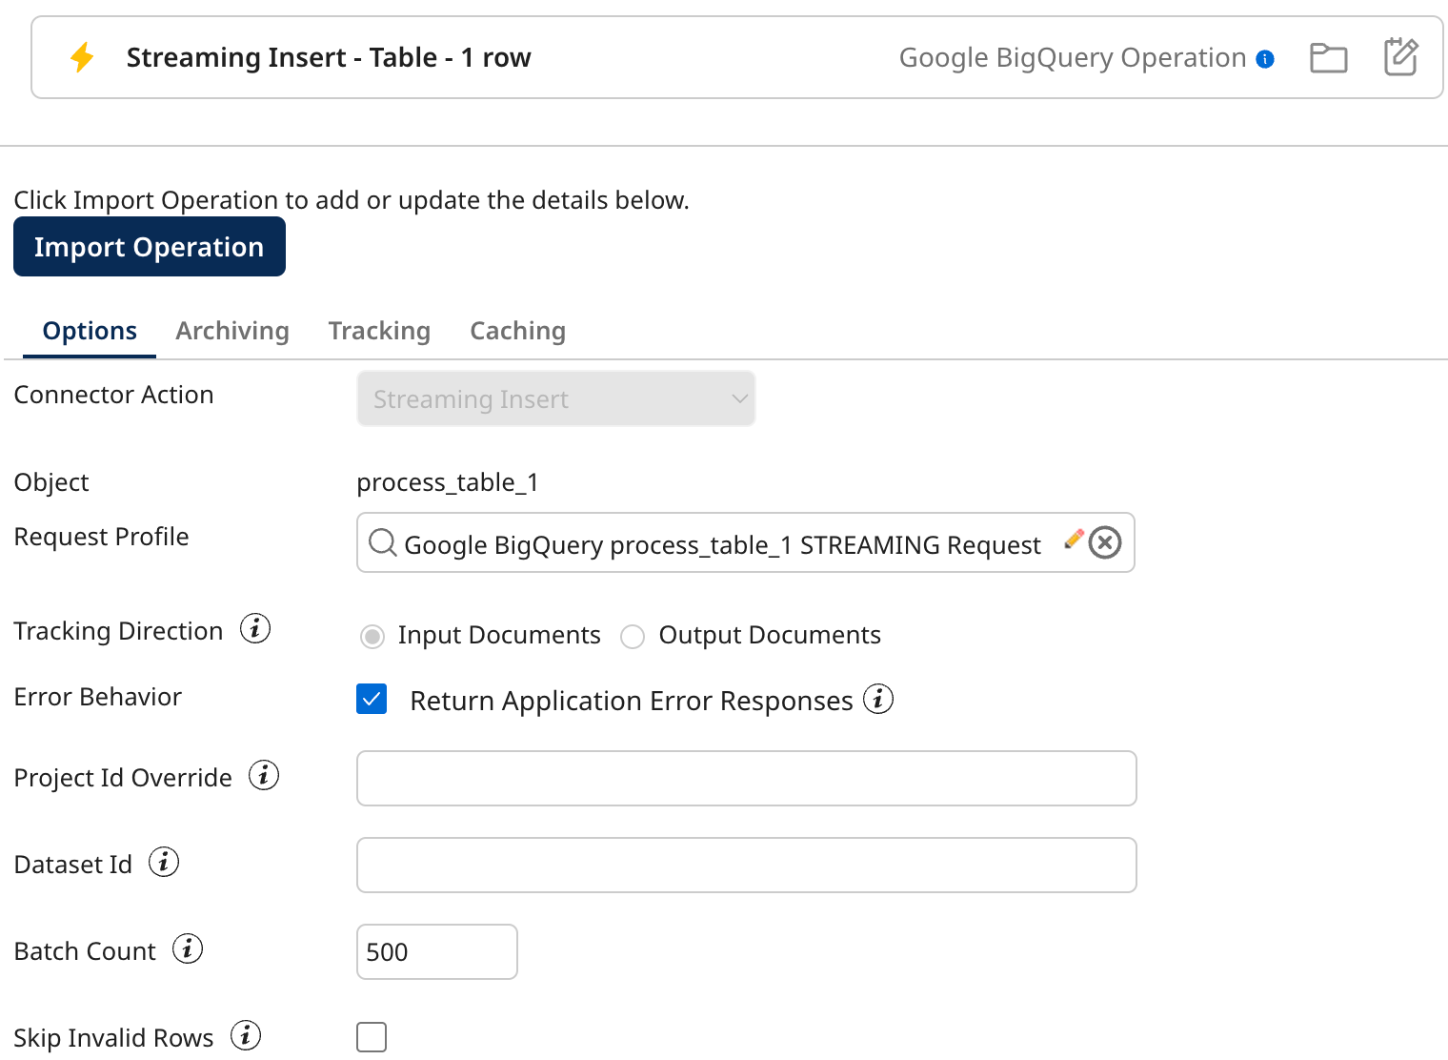Click the Import Operation button
Image resolution: width=1448 pixels, height=1060 pixels.
point(150,247)
